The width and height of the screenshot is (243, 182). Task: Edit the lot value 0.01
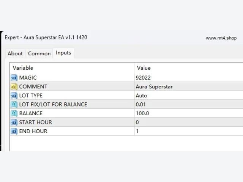[x=140, y=105]
